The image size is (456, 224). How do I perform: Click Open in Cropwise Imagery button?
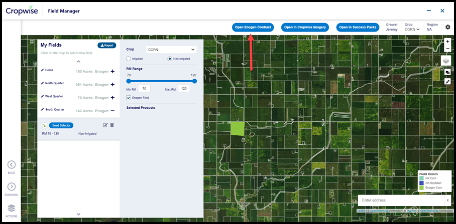click(x=305, y=27)
